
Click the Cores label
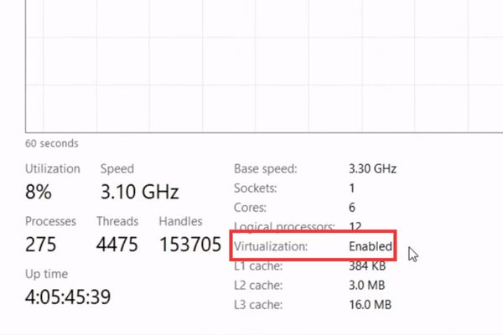251,208
